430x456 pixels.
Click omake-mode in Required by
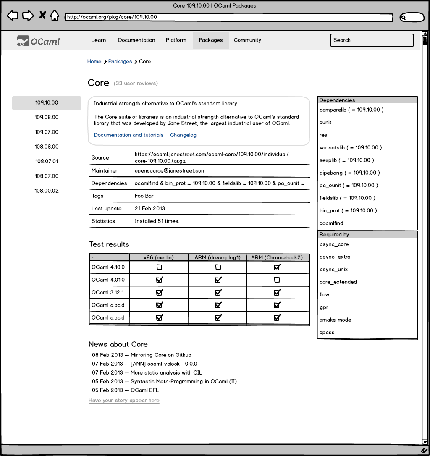(x=335, y=320)
